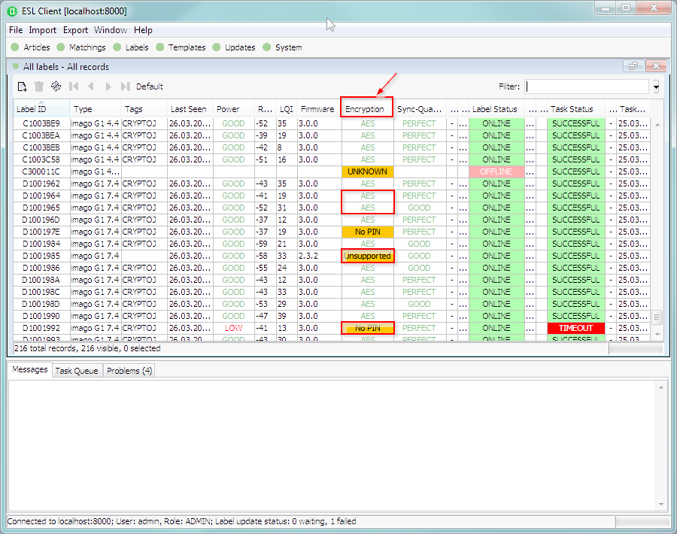Jump to last page of records

click(125, 86)
